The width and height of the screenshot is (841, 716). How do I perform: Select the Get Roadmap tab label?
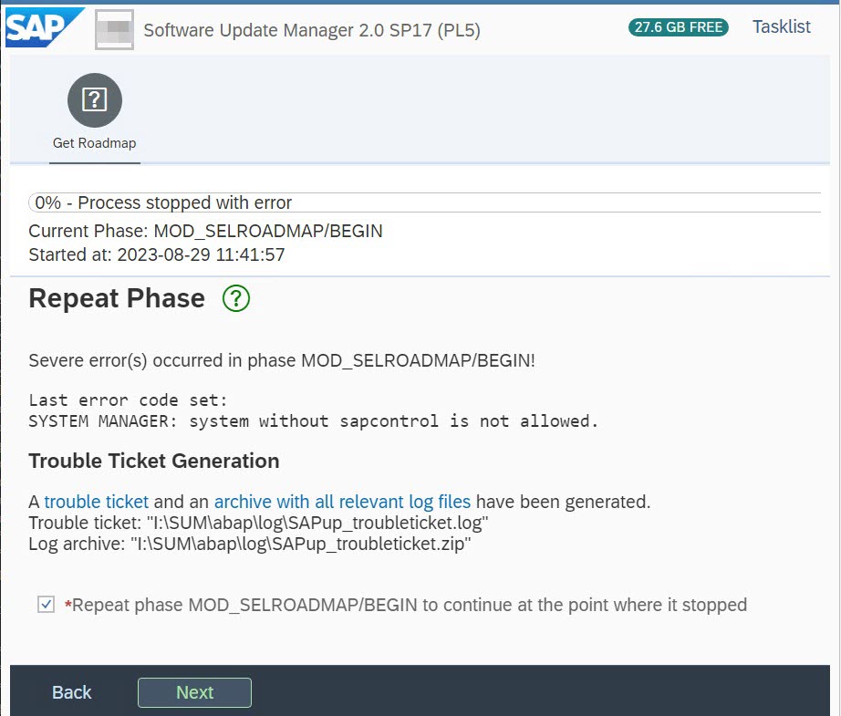coord(94,142)
